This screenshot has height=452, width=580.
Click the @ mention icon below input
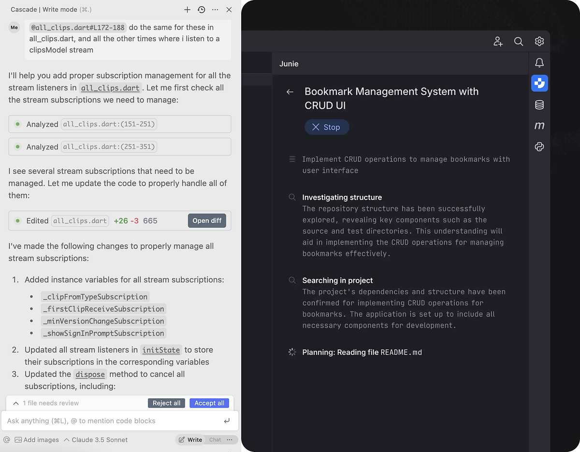7,439
